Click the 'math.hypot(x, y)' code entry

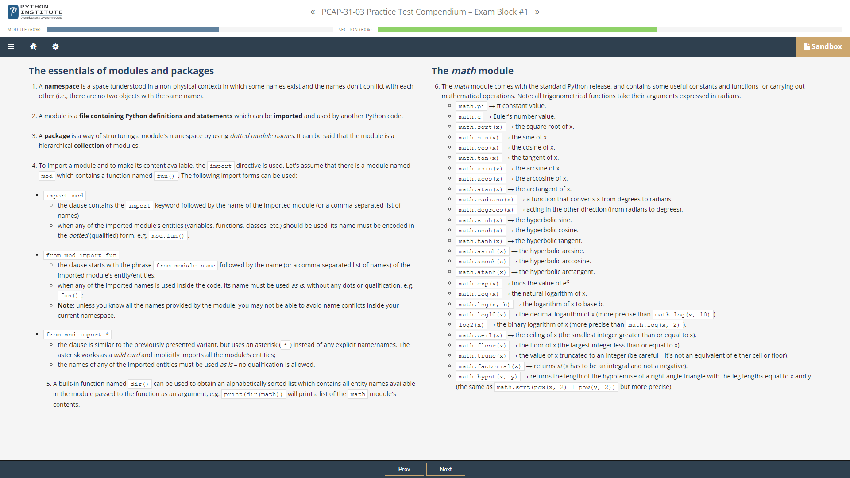tap(487, 377)
